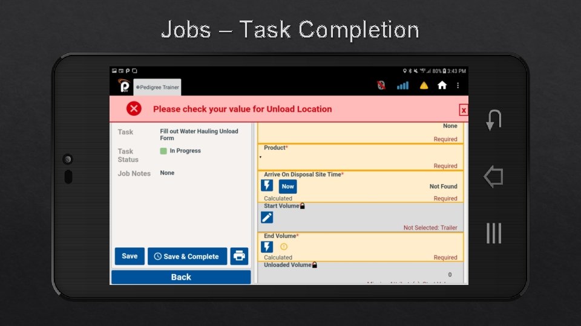Screen dimensions: 581x326
Task: Click the blue Back button
Action: [x=181, y=277]
